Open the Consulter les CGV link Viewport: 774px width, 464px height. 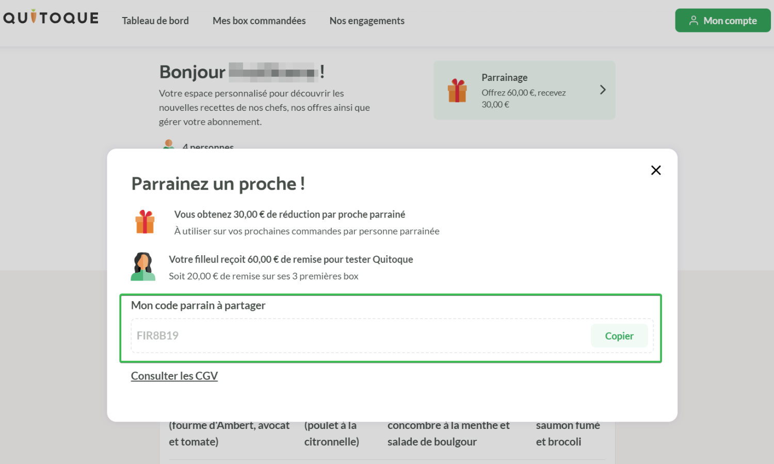[174, 376]
